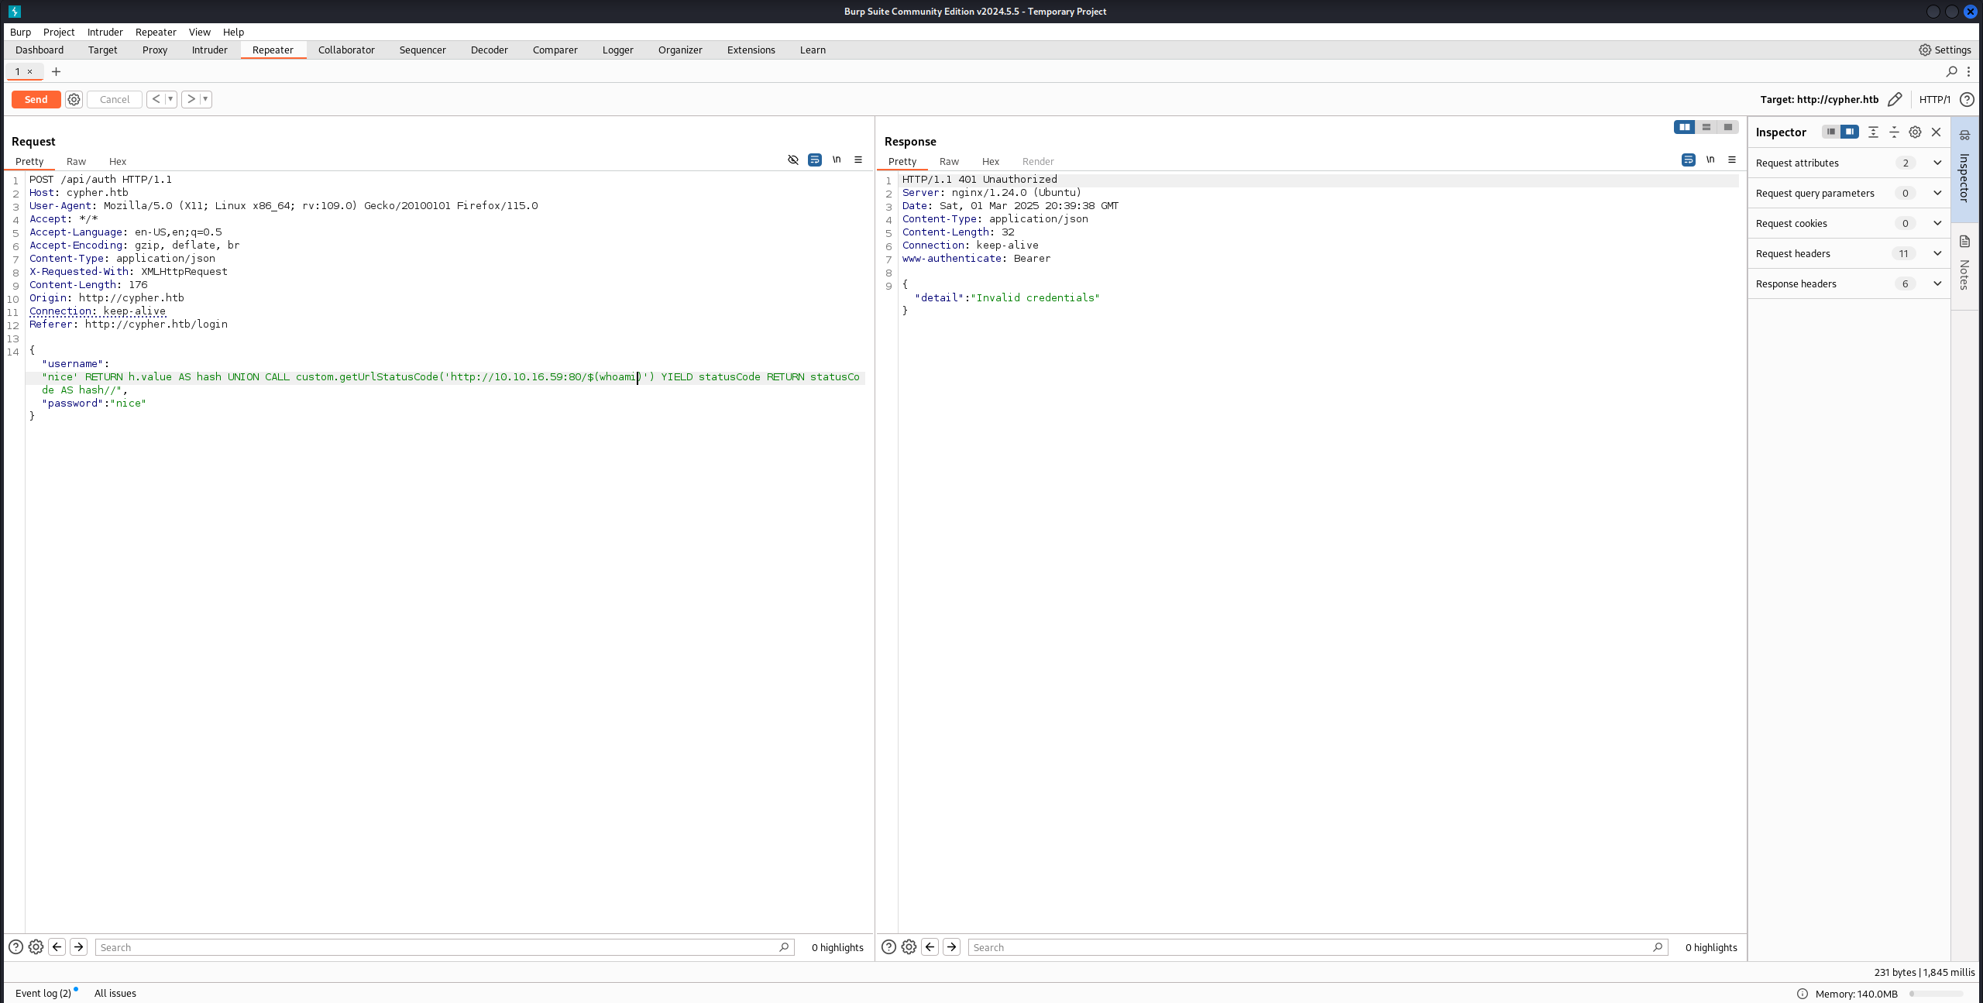Open the Notes side panel

click(1964, 263)
